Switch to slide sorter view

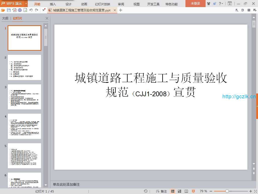(179, 191)
